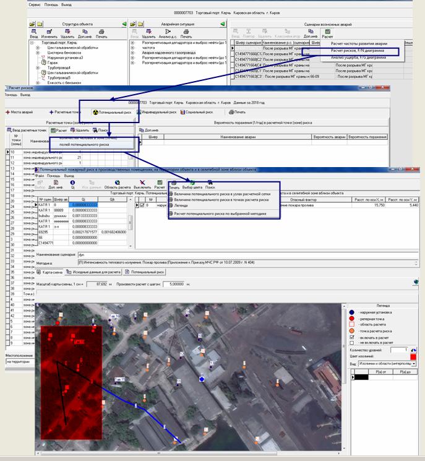Toggle 'включать в расчет' legend checkbox
Image resolution: width=425 pixels, height=461 pixels.
(x=351, y=337)
